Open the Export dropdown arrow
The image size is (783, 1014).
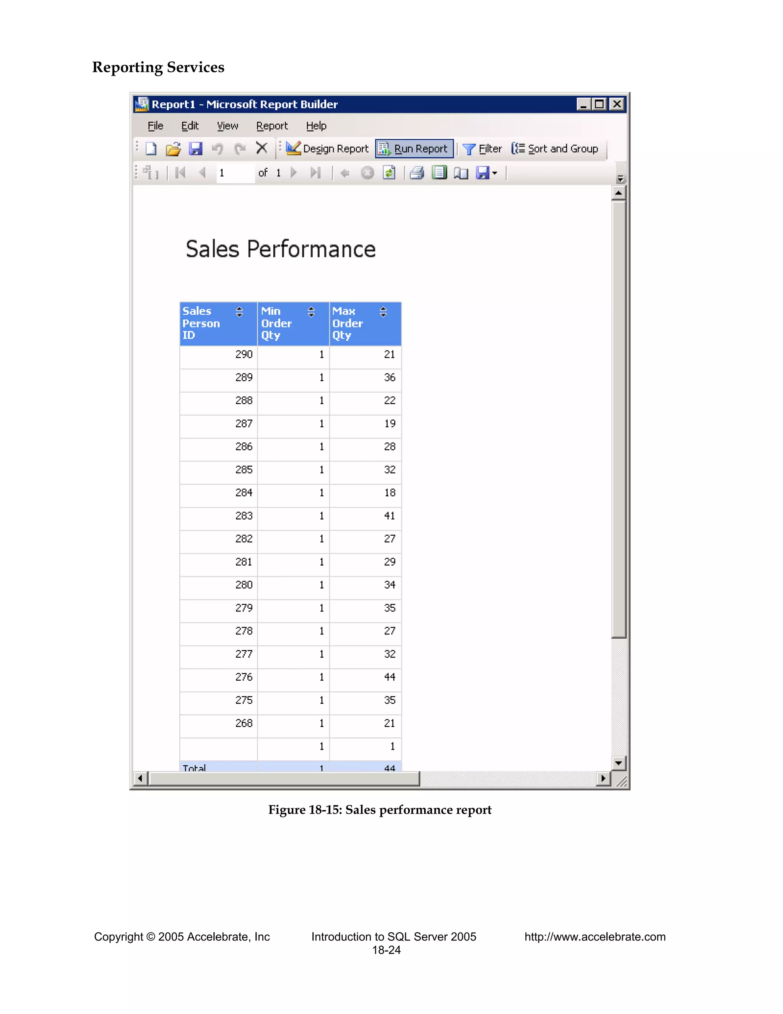pyautogui.click(x=495, y=173)
